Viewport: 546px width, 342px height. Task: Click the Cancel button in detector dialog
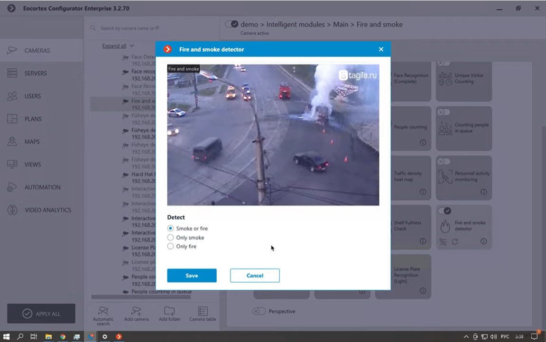(255, 276)
